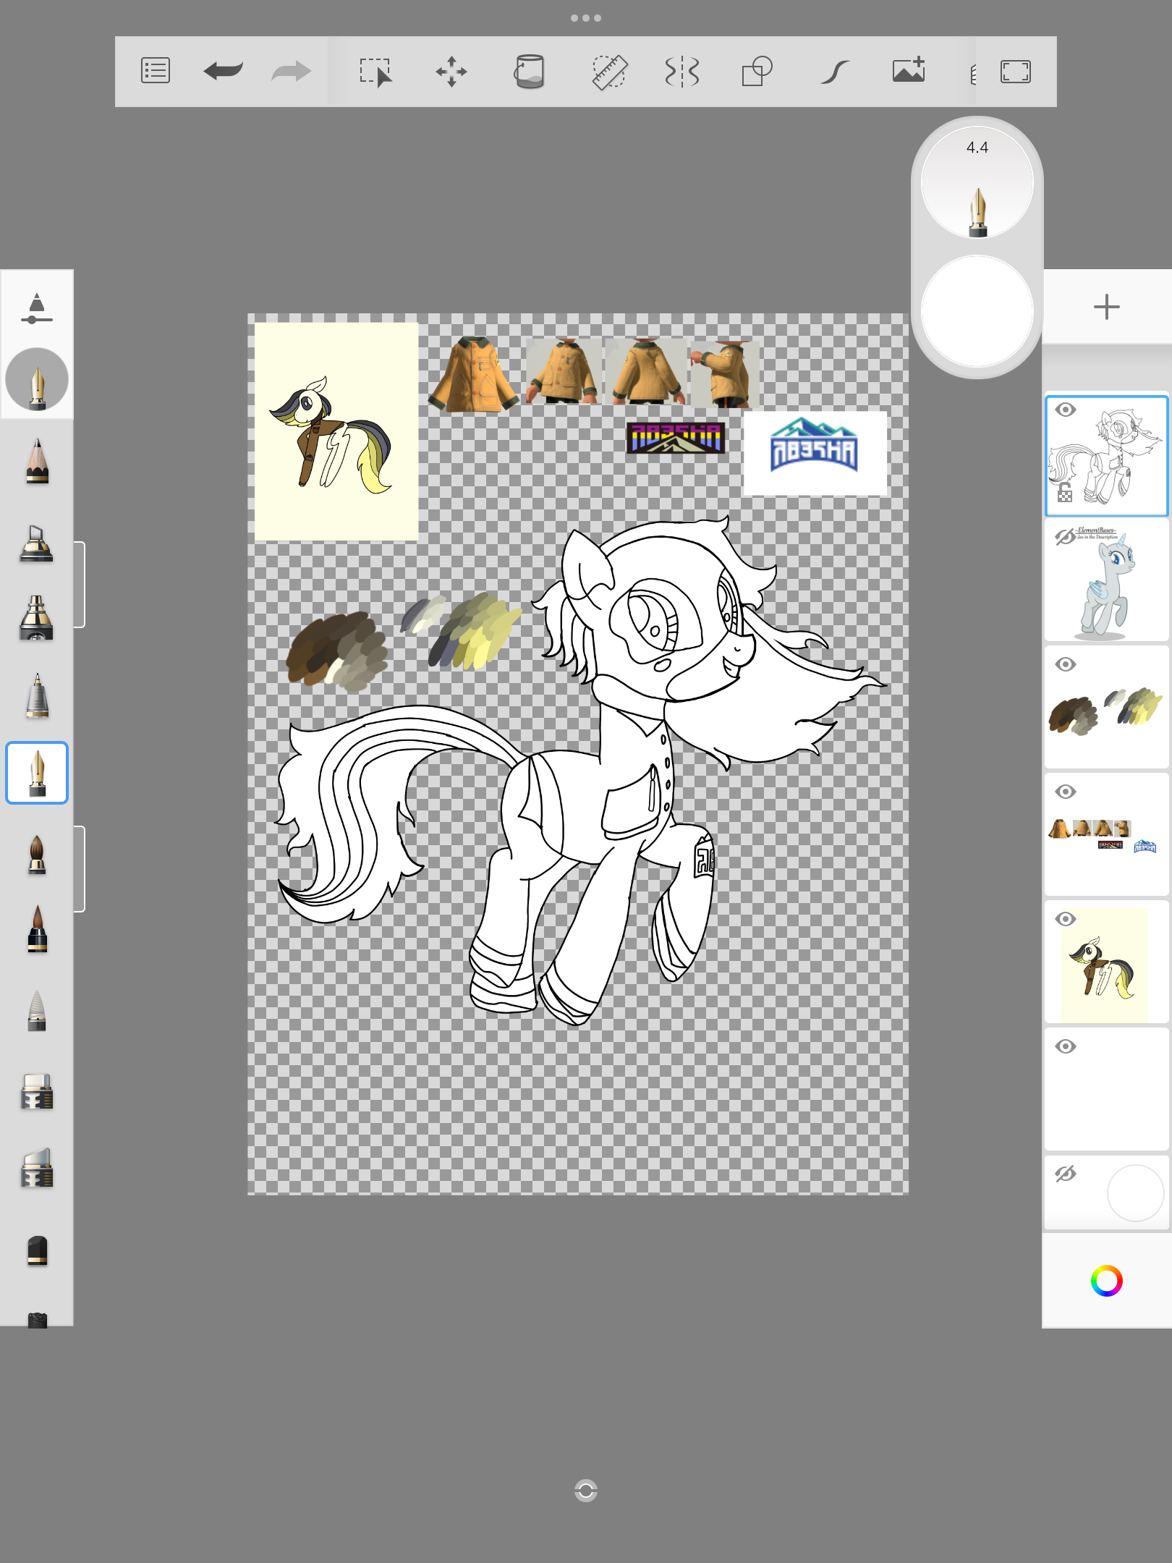
Task: Open the main menu list icon
Action: click(x=156, y=71)
